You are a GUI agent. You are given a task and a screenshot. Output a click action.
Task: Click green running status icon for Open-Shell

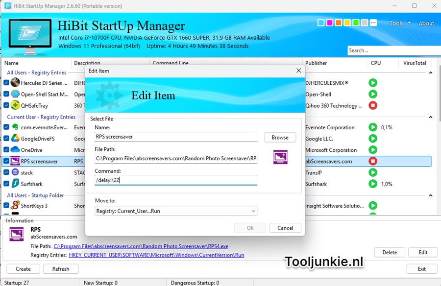point(373,94)
